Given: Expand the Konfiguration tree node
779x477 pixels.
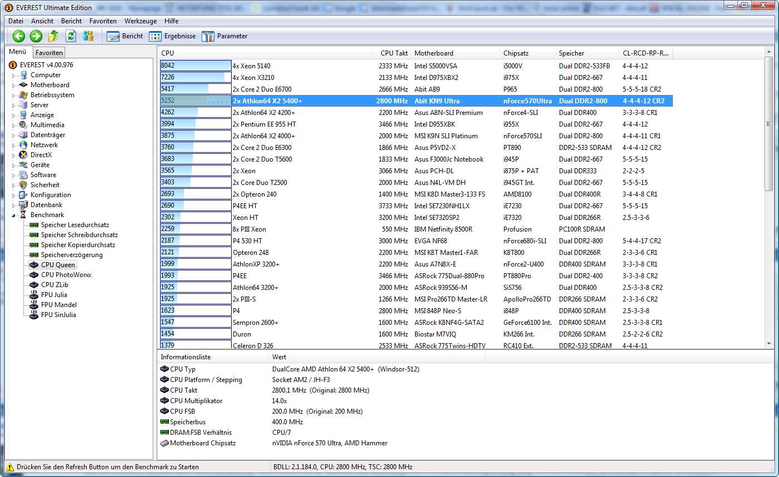Looking at the screenshot, I should (14, 195).
